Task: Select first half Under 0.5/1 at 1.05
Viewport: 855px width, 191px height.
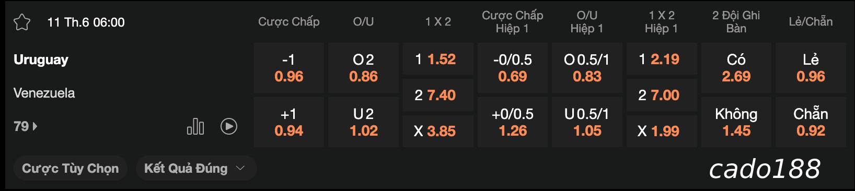Action: (587, 122)
